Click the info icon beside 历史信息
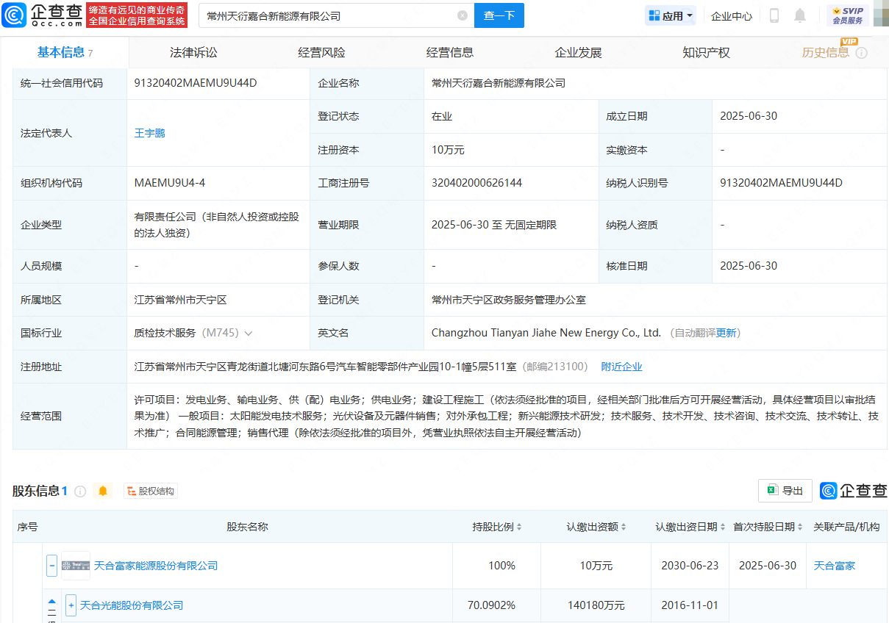The width and height of the screenshot is (889, 623). (x=862, y=54)
